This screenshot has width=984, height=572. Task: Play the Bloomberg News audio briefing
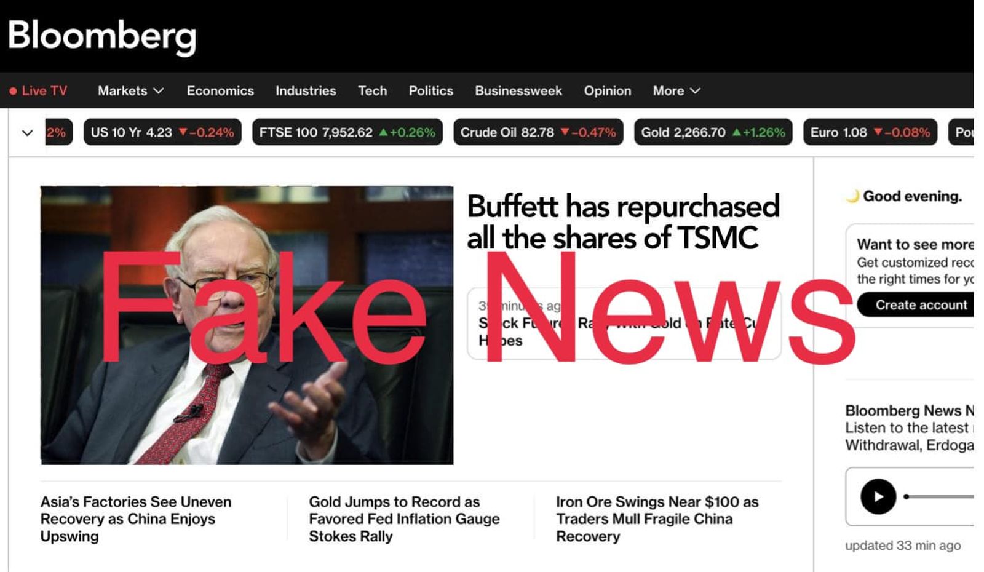click(878, 496)
